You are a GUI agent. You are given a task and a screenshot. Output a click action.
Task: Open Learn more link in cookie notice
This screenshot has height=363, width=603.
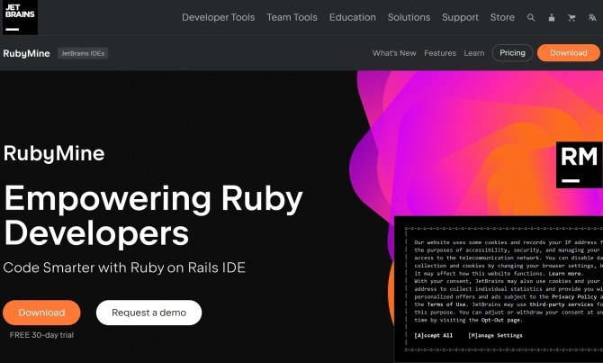[x=564, y=273]
